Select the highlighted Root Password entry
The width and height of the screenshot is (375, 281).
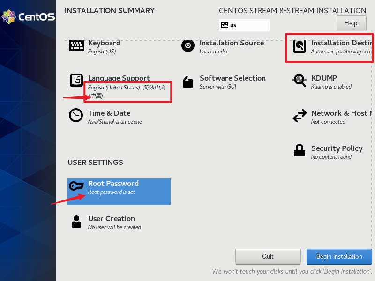pos(119,192)
